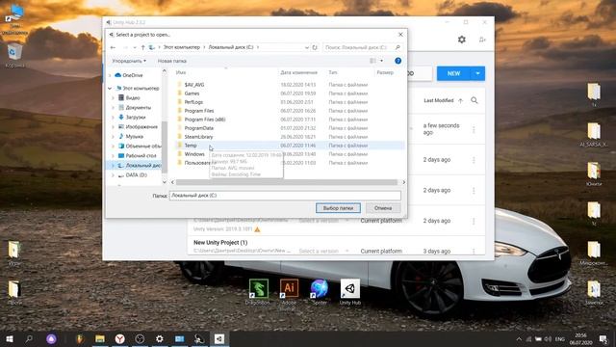This screenshot has height=347, width=616.
Task: Search projects magnifier in Unity Hub
Action: tap(475, 100)
